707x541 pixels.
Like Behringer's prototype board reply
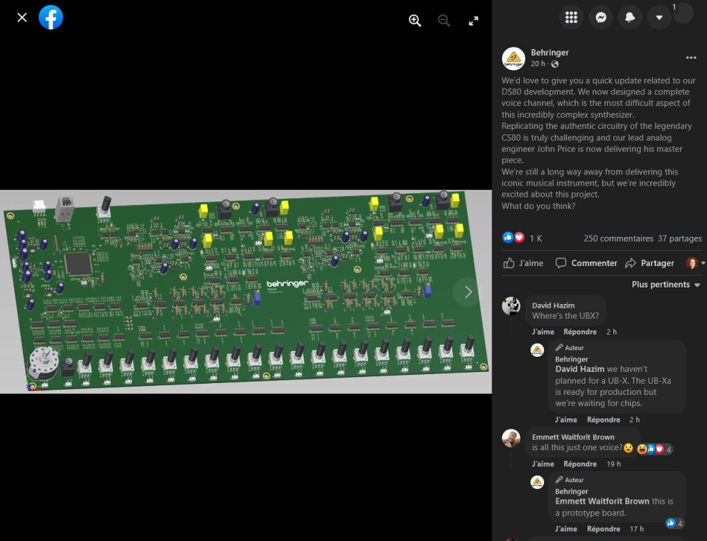point(566,529)
